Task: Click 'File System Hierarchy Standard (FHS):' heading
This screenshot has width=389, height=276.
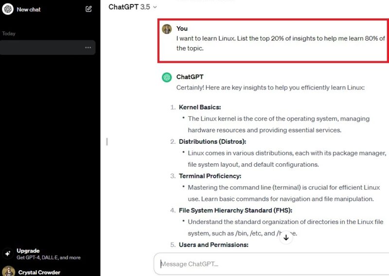Action: click(x=235, y=210)
